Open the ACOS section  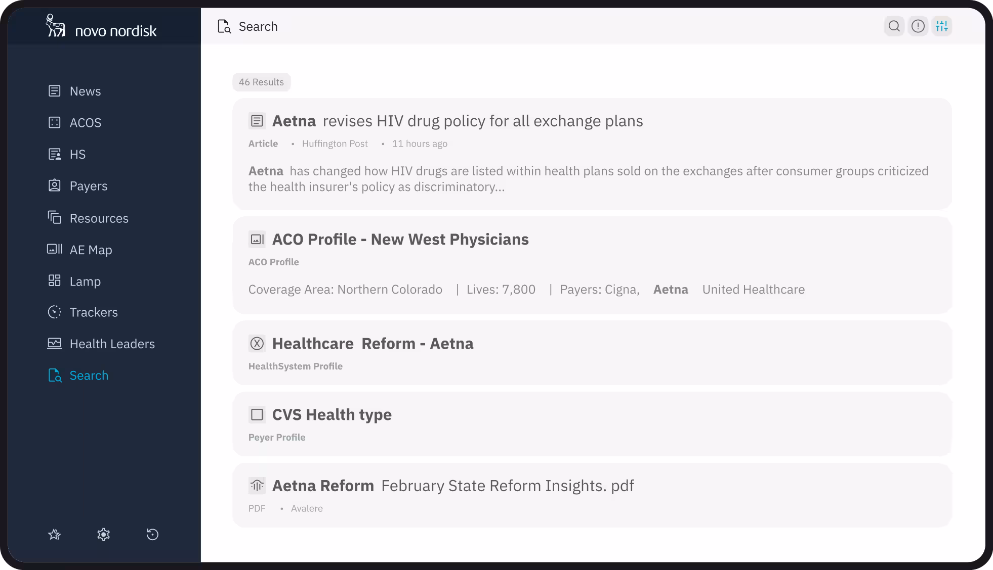pyautogui.click(x=85, y=123)
